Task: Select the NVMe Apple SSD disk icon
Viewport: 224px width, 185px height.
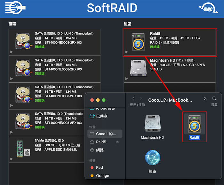Action: tap(23, 149)
